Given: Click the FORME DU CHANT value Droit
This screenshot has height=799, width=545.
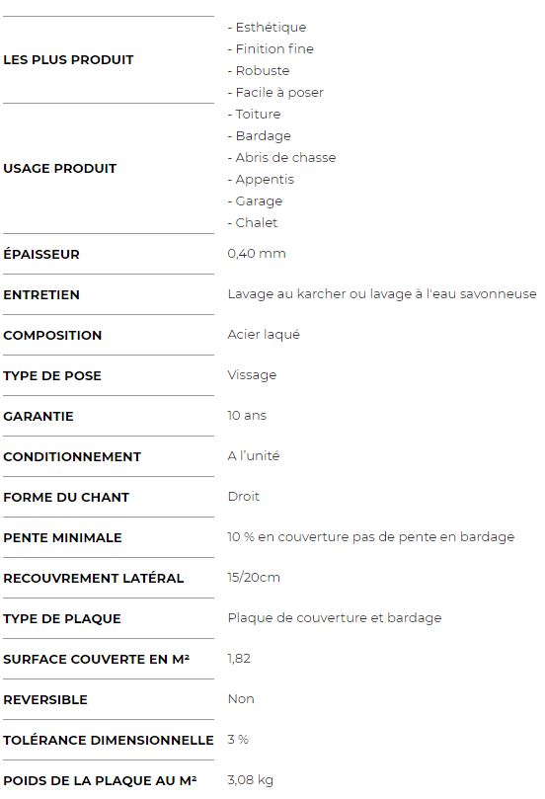Looking at the screenshot, I should (244, 497).
